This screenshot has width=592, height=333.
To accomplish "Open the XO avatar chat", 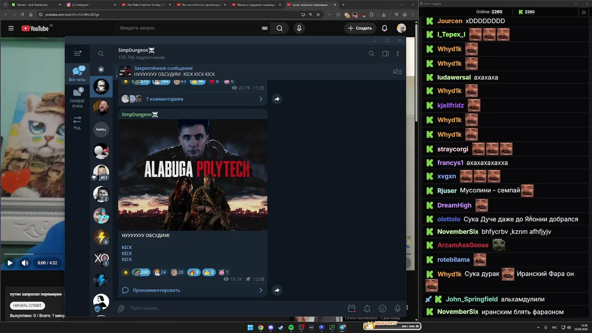I will 101,258.
